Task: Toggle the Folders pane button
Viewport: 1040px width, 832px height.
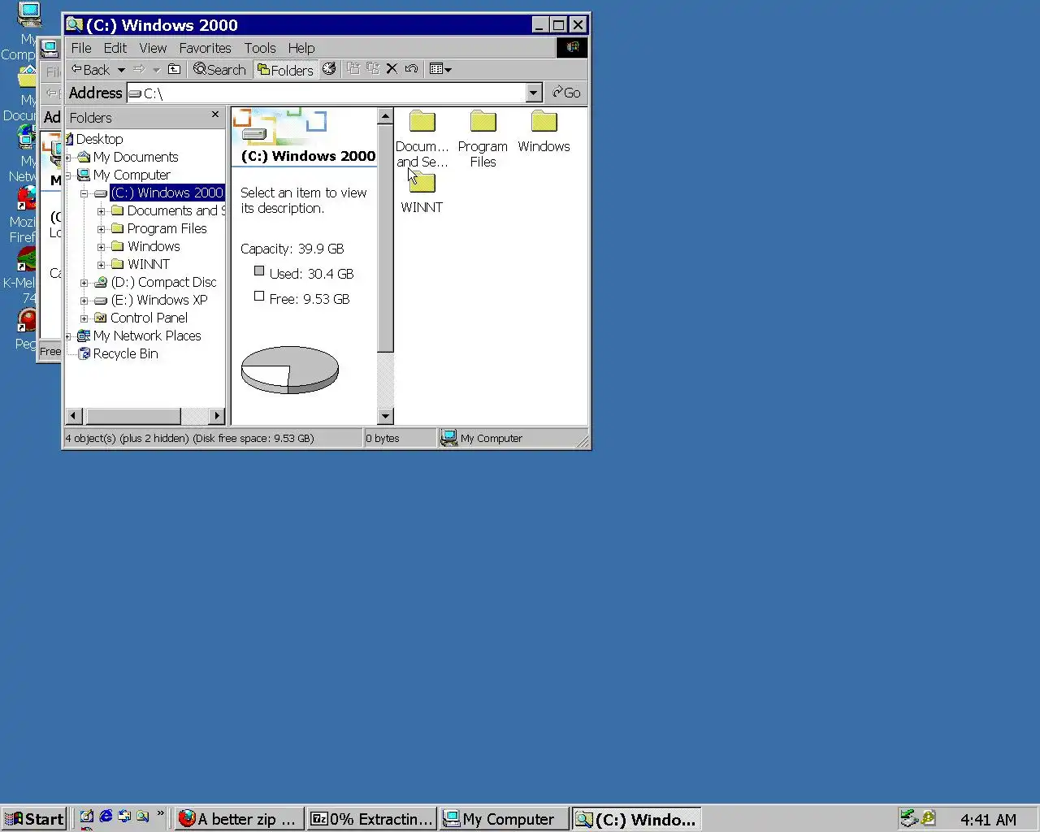Action: [x=284, y=70]
